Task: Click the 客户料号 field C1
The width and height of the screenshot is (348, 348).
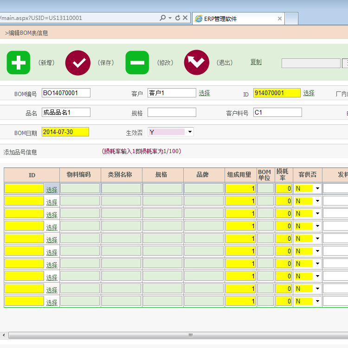Action: 277,112
